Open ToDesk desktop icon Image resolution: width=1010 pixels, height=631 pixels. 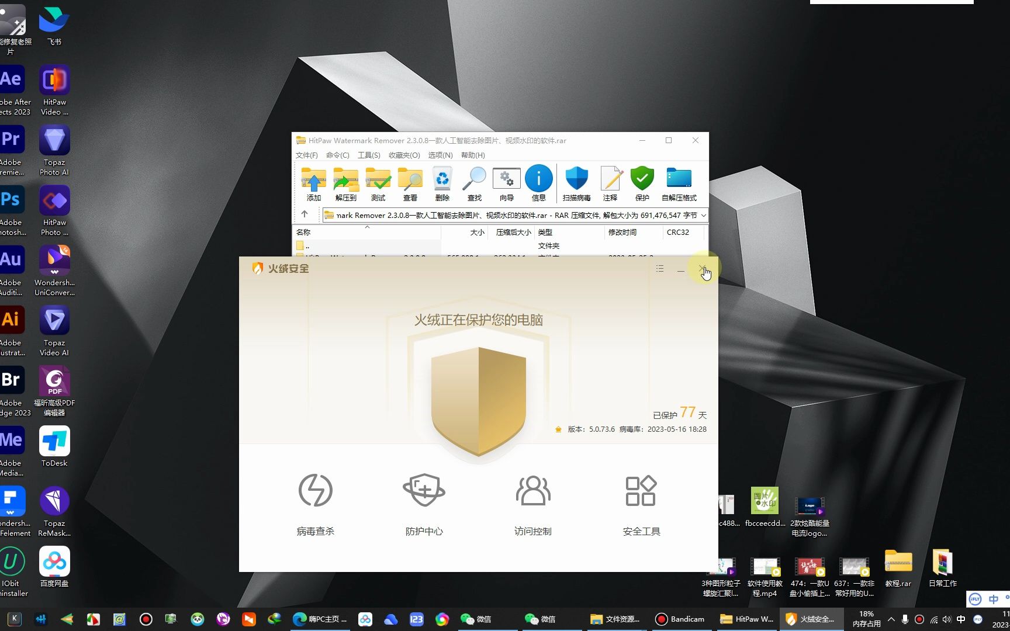click(x=54, y=446)
